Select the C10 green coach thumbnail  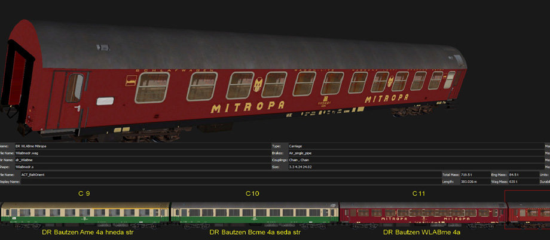(x=255, y=215)
